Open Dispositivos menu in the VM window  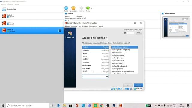click(93, 26)
